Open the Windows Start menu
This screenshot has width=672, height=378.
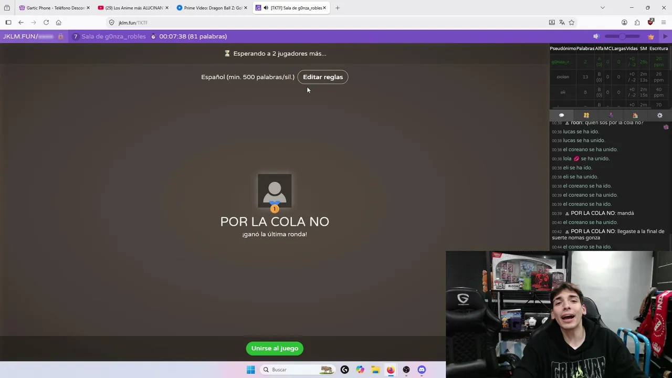250,370
